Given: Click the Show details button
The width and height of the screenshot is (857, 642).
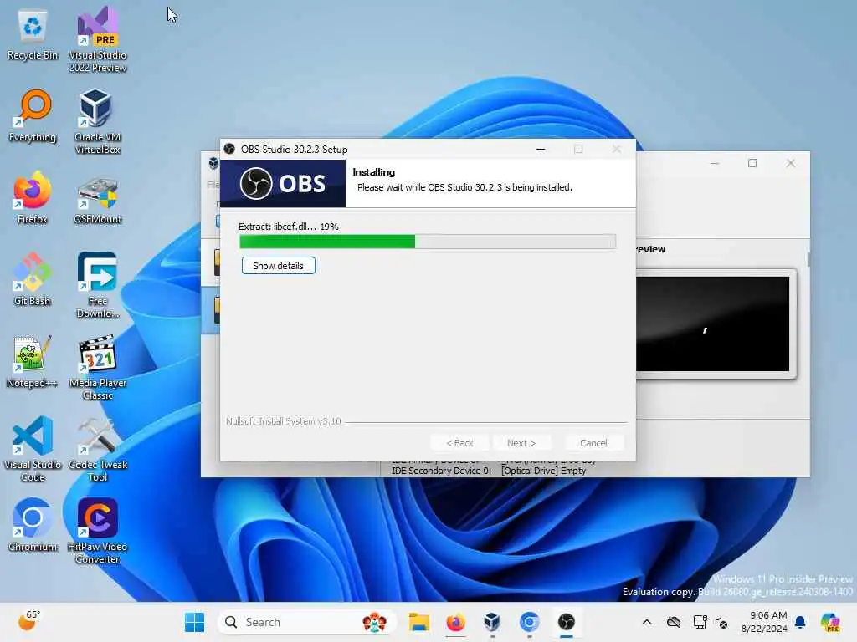Looking at the screenshot, I should [278, 266].
